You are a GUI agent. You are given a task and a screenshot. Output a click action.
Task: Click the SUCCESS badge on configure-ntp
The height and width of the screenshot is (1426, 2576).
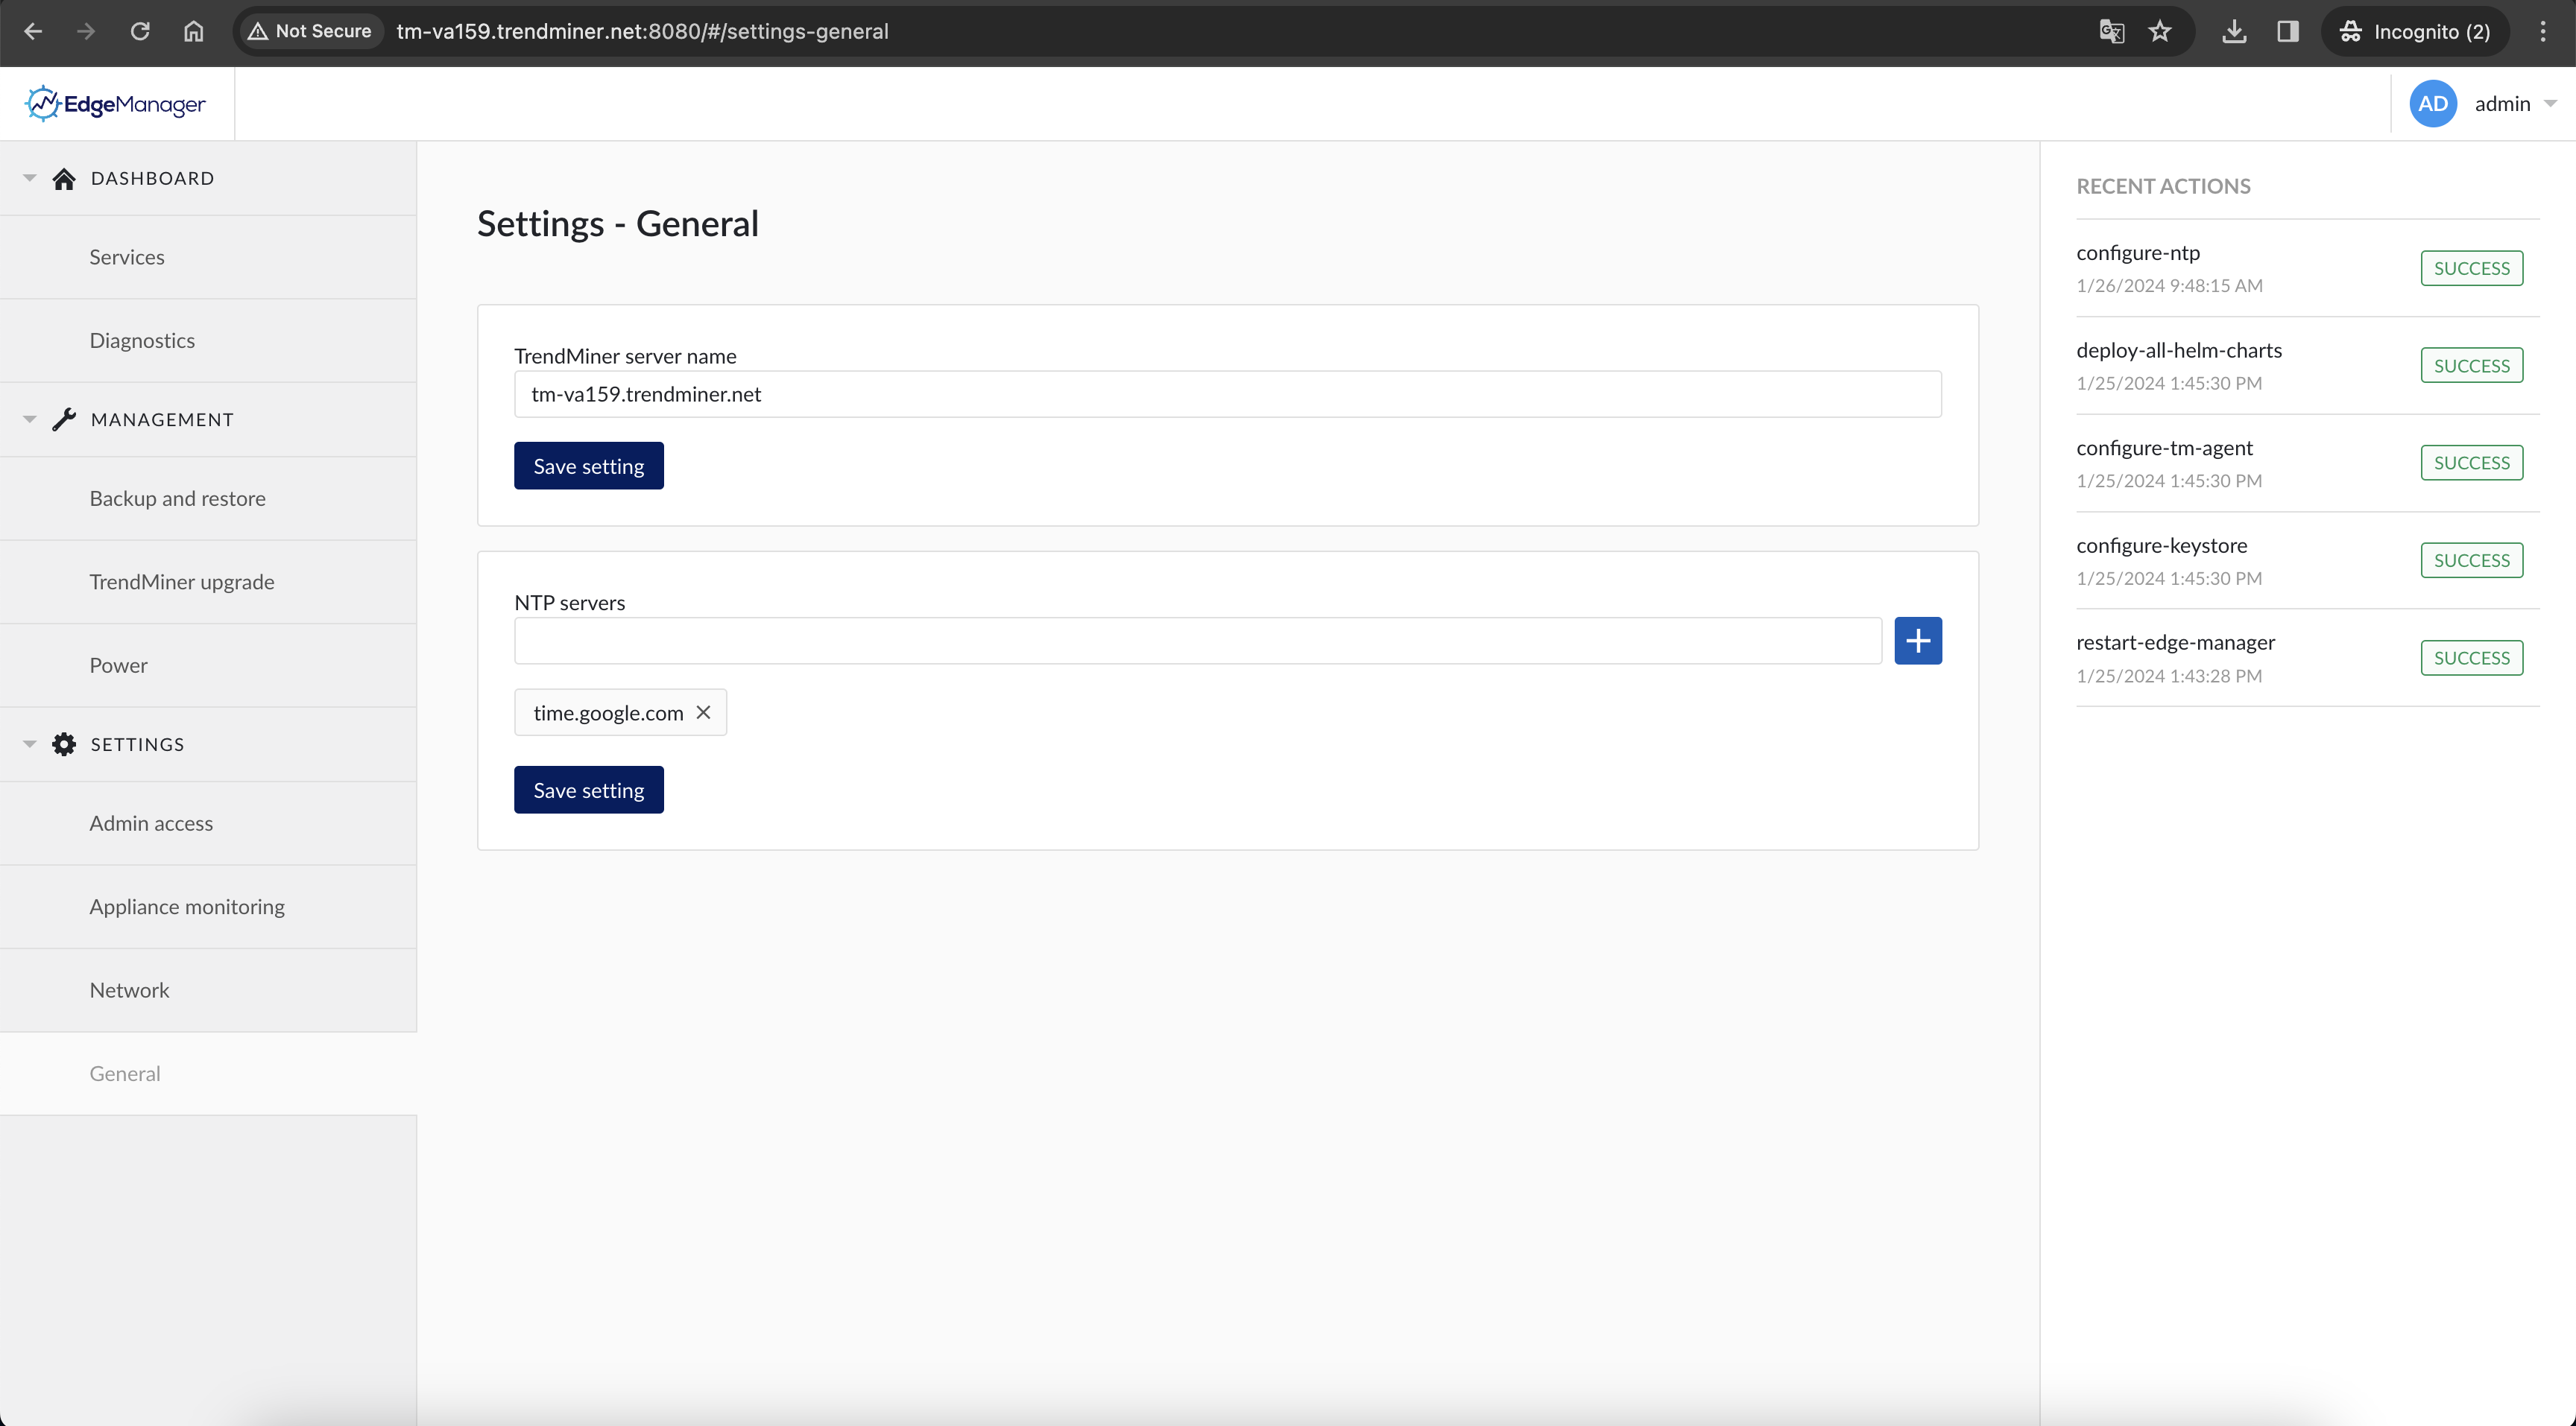[x=2471, y=267]
